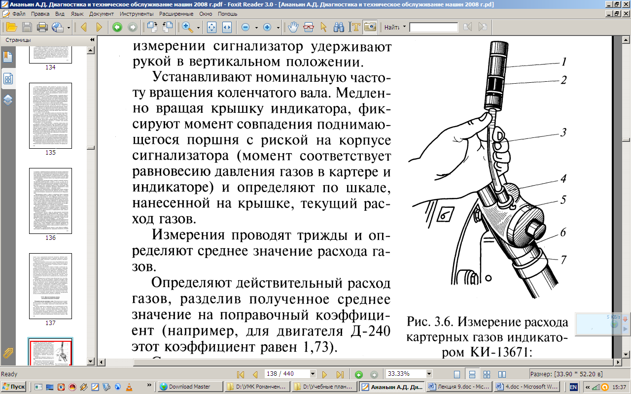Switch to Continuous Facing layout

tap(487, 374)
